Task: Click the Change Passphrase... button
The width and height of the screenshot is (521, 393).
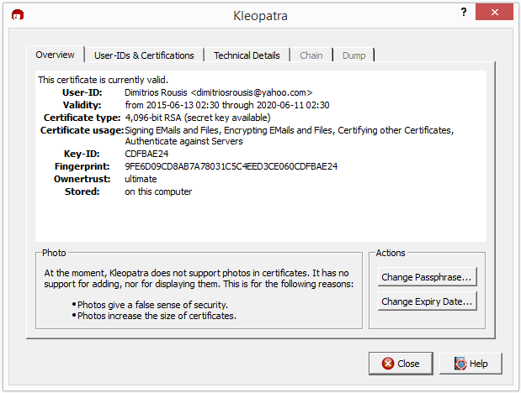Action: 427,277
